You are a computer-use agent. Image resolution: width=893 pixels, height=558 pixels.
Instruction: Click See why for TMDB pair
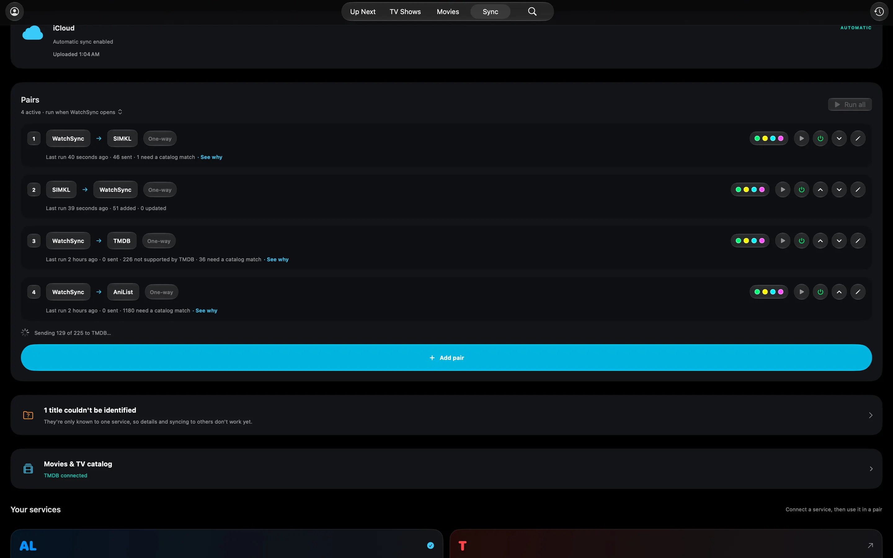(x=278, y=259)
